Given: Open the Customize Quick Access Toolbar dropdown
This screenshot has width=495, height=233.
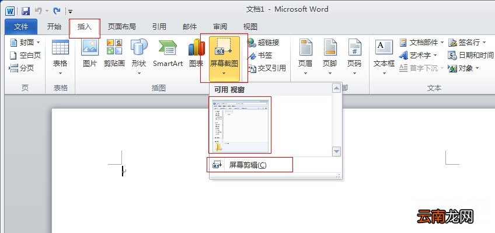Looking at the screenshot, I should click(x=71, y=12).
